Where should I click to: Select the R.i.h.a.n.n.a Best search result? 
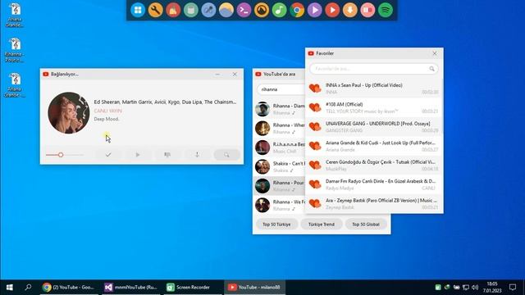[x=279, y=147]
